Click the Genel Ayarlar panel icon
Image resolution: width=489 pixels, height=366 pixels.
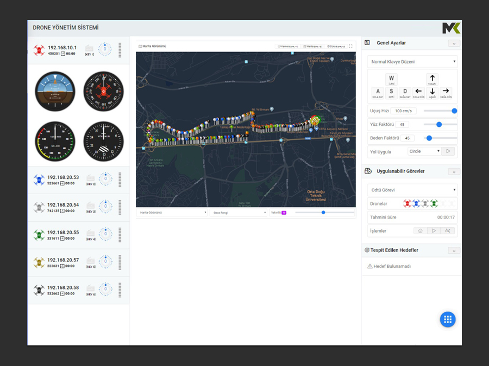[367, 43]
